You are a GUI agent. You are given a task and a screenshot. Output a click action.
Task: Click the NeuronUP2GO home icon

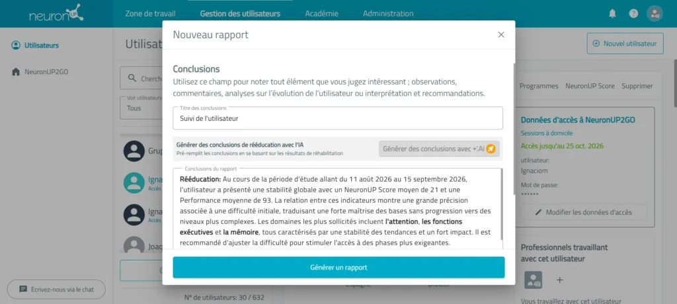[16, 71]
